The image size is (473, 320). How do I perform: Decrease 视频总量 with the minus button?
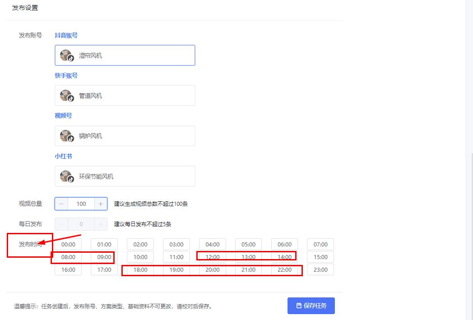click(61, 204)
